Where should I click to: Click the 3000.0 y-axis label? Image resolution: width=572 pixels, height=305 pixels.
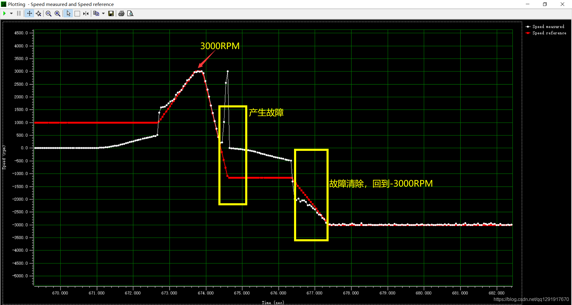click(21, 71)
